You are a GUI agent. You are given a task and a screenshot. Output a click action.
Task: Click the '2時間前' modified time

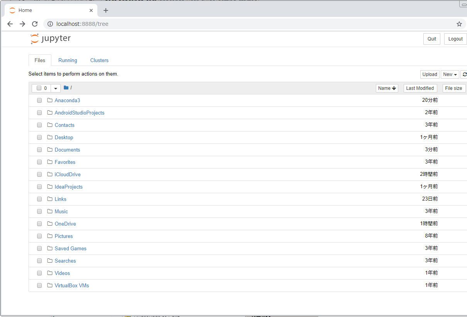[x=429, y=174]
